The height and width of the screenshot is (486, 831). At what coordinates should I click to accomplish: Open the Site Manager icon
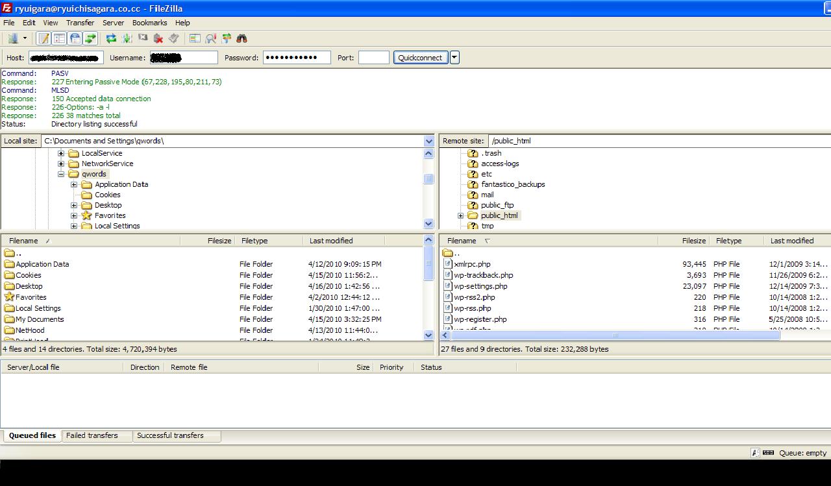pyautogui.click(x=12, y=39)
